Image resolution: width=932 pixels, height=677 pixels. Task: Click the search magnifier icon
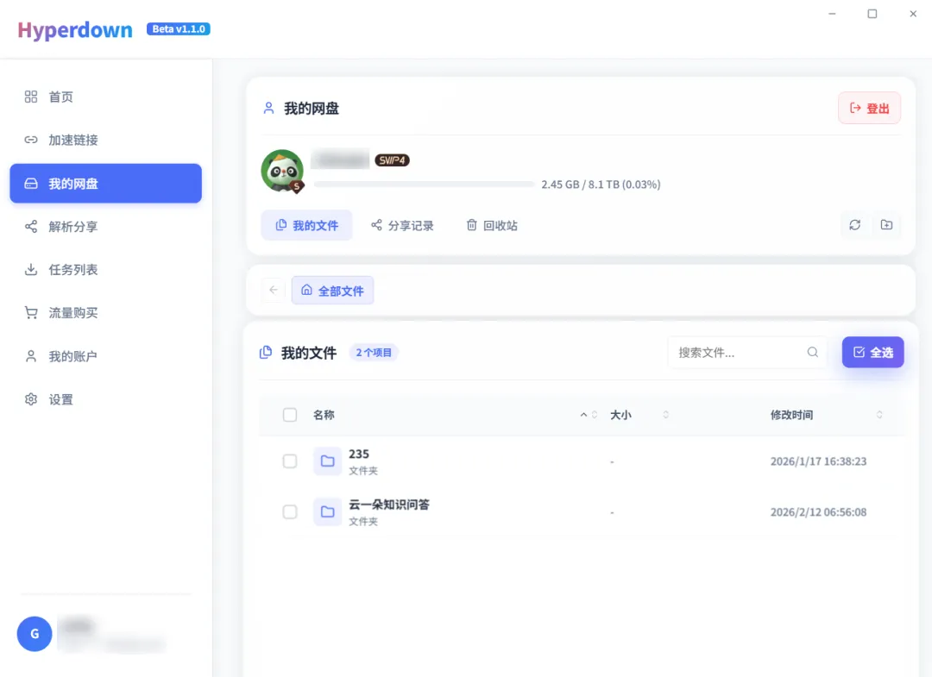[x=812, y=352]
